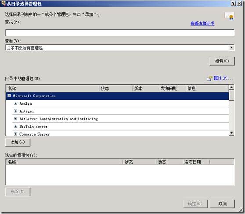Expand the Commerce Server node
245x214 pixels.
15,134
